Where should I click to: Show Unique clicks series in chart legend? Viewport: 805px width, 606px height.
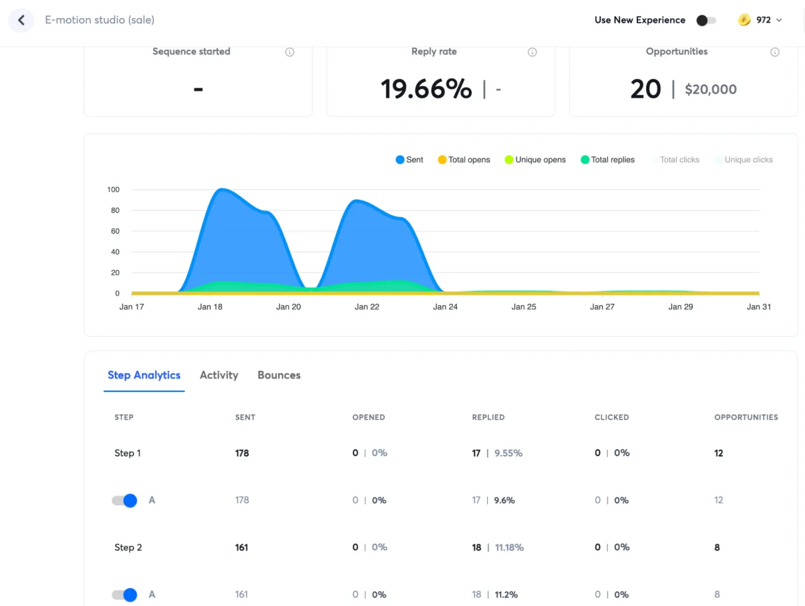[744, 160]
